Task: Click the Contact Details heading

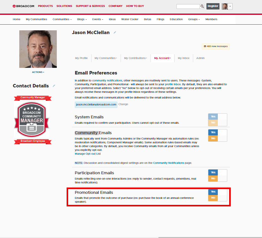Action: 31,86
